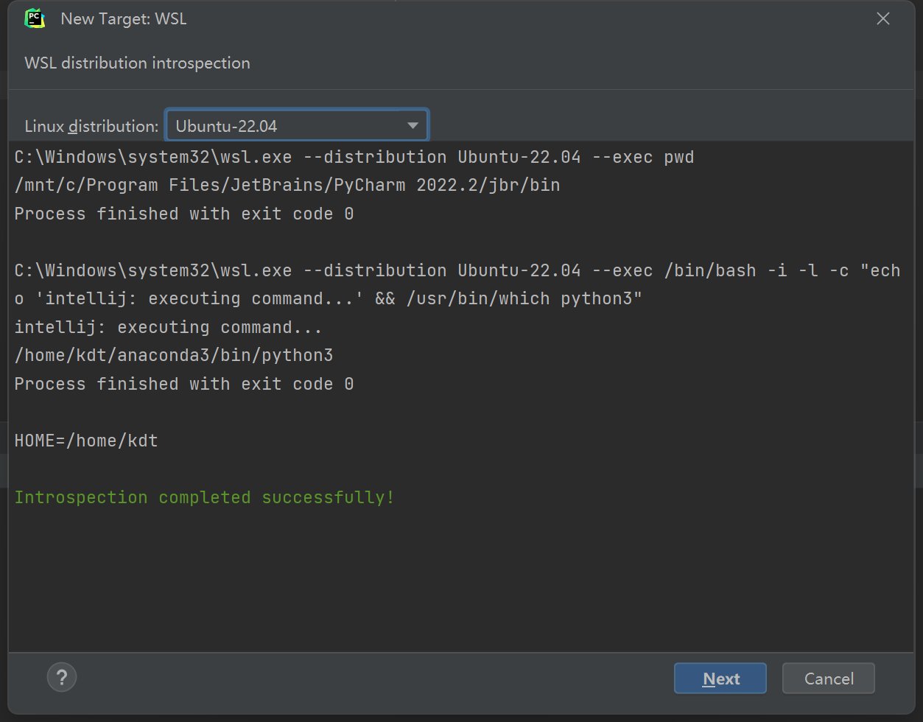Select the WSL distribution introspection heading

pyautogui.click(x=137, y=63)
